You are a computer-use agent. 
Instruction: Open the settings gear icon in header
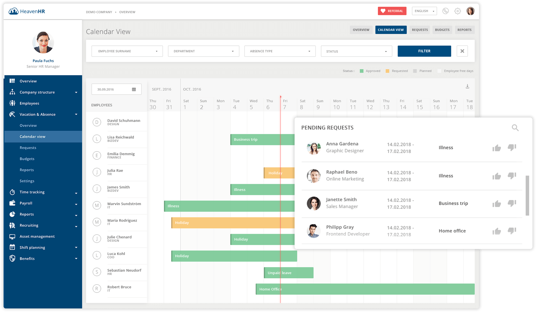458,11
